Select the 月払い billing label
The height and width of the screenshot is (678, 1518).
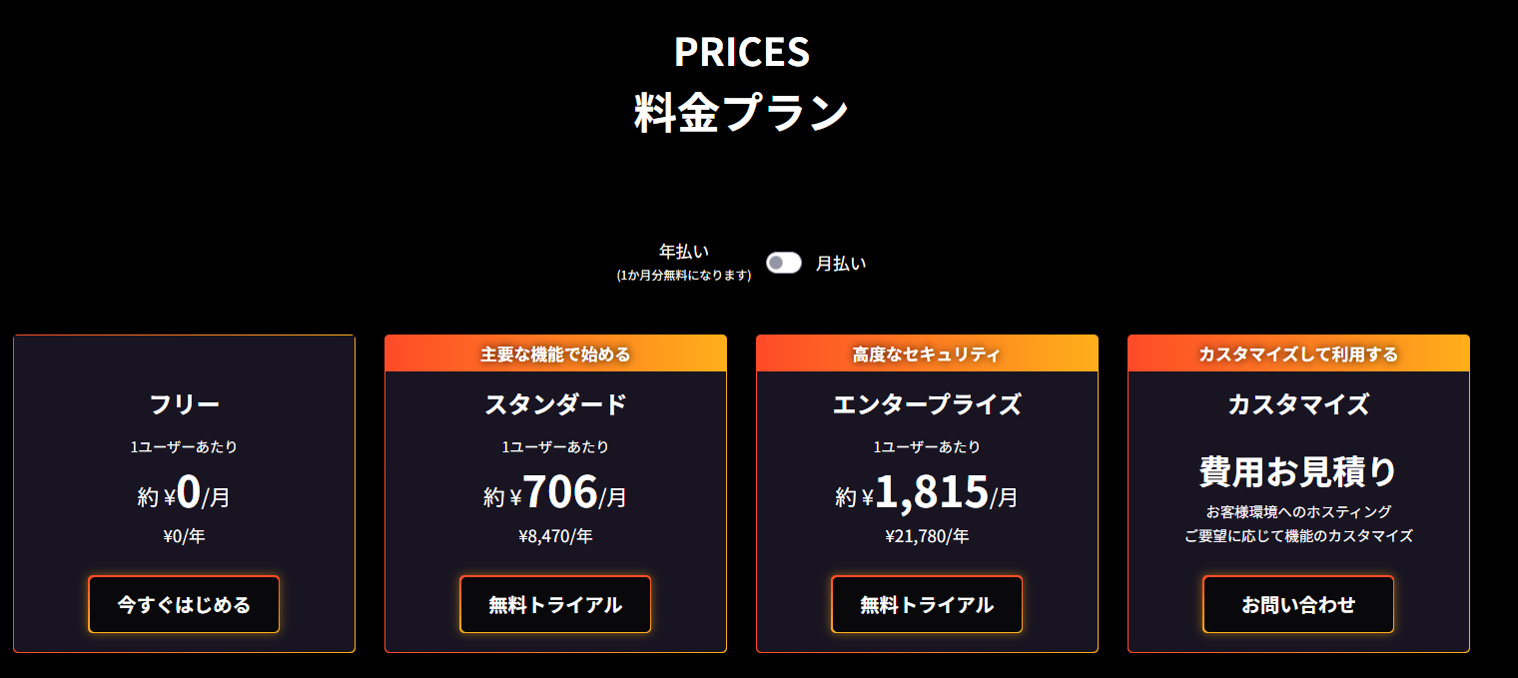[841, 264]
